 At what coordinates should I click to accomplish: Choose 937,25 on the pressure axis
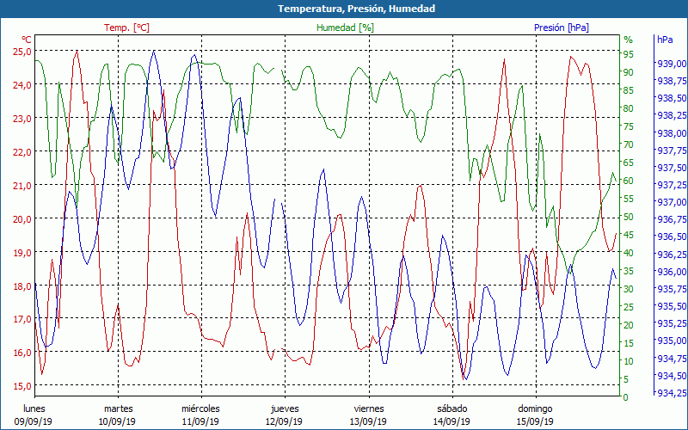[x=672, y=185]
